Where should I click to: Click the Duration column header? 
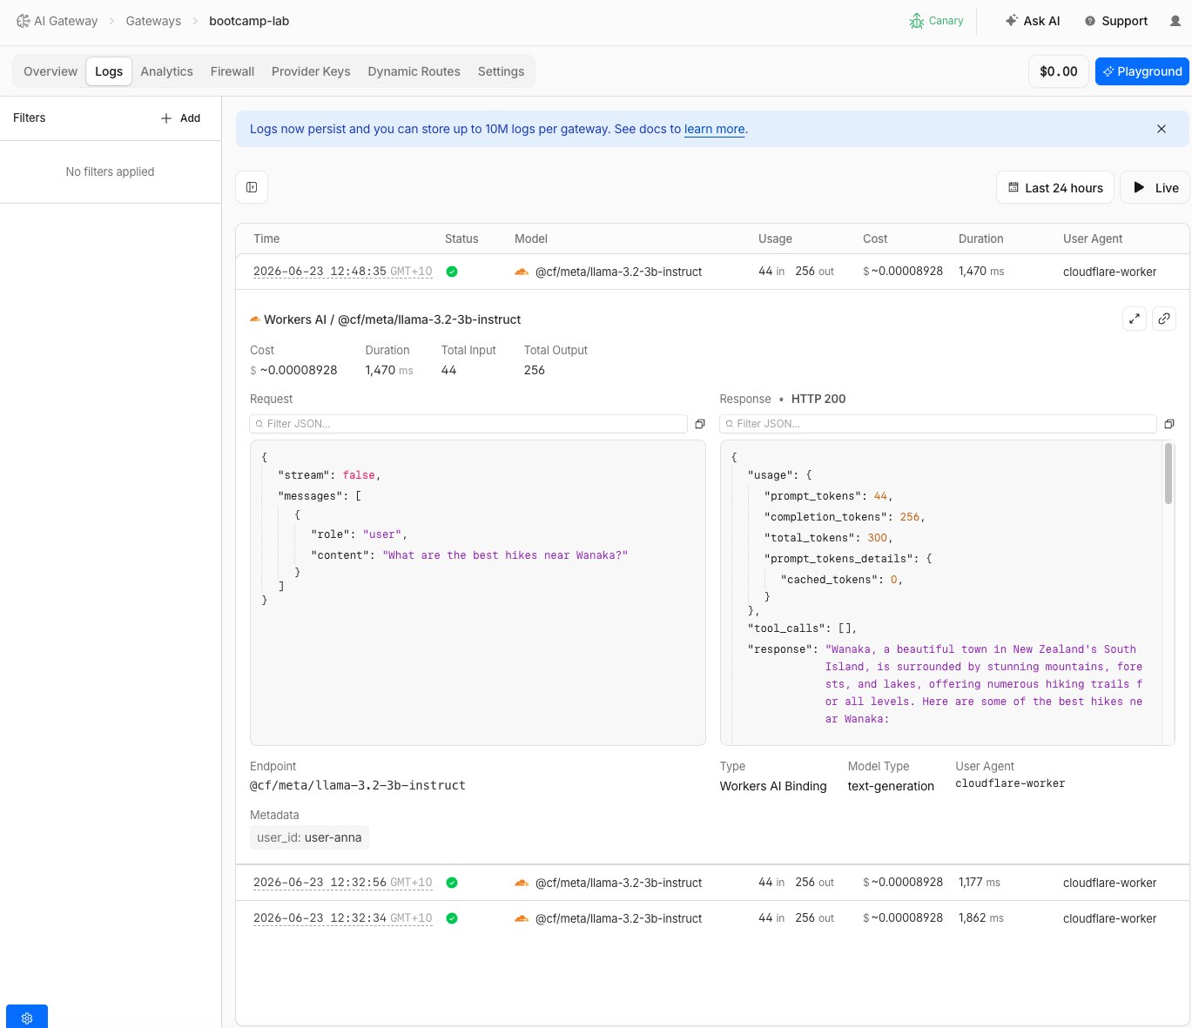click(980, 239)
